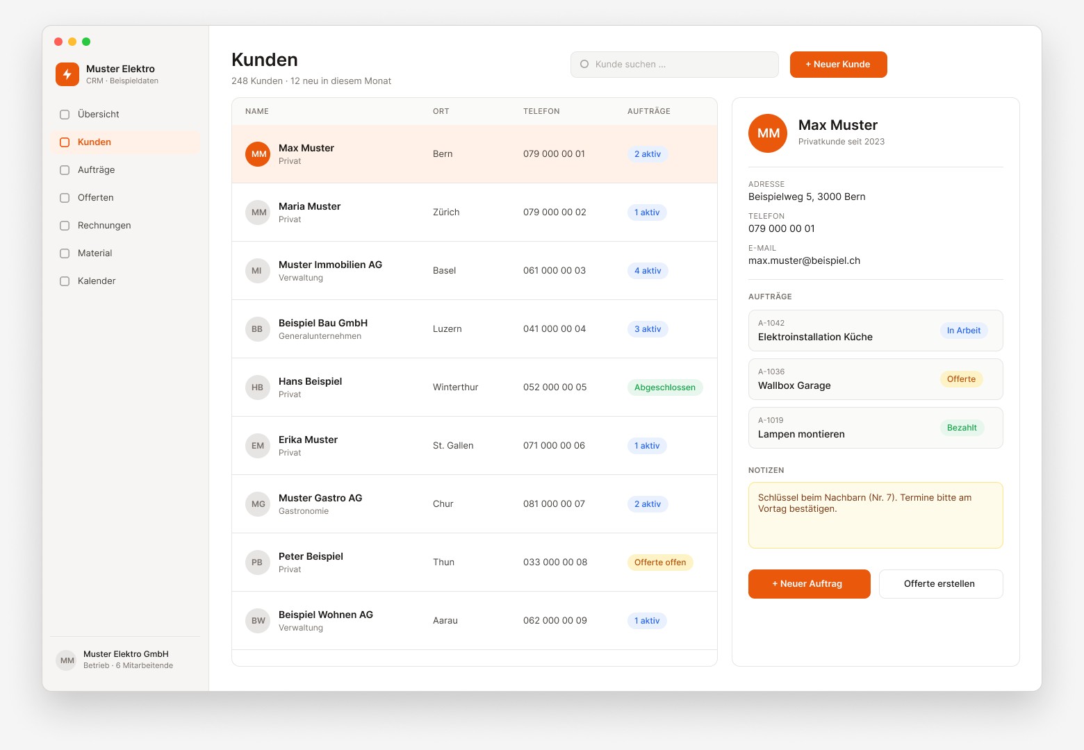Click phone number 071 000 00 06
This screenshot has height=750, width=1084.
(x=554, y=446)
